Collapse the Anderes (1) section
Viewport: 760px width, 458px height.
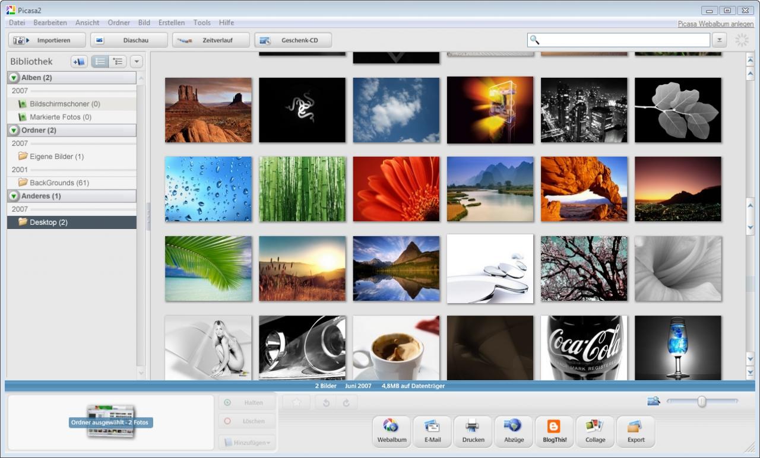point(14,196)
